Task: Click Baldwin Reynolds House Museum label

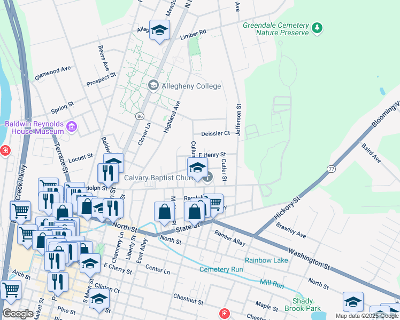Action: tap(34, 127)
